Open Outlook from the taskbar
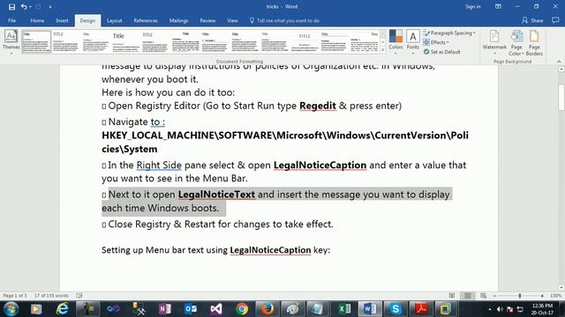Viewport: 565px width, 317px height. click(x=191, y=309)
